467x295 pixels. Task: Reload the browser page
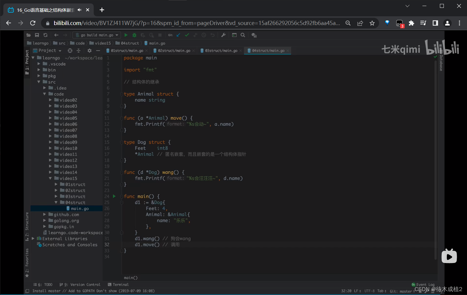(x=33, y=23)
